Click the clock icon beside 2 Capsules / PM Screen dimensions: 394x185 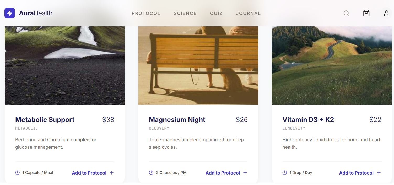click(x=151, y=172)
